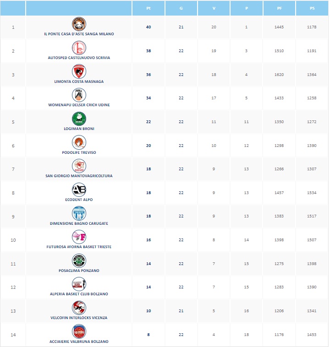Click the G games column header
The image size is (330, 347).
pos(181,8)
